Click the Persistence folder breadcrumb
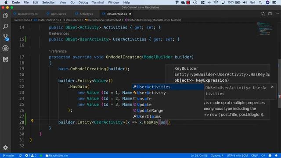Screen dimensions: 281x158 coord(22,20)
